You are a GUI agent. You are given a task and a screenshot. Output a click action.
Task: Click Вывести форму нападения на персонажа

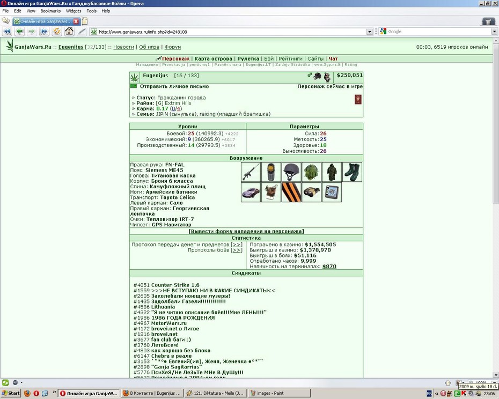tap(246, 231)
